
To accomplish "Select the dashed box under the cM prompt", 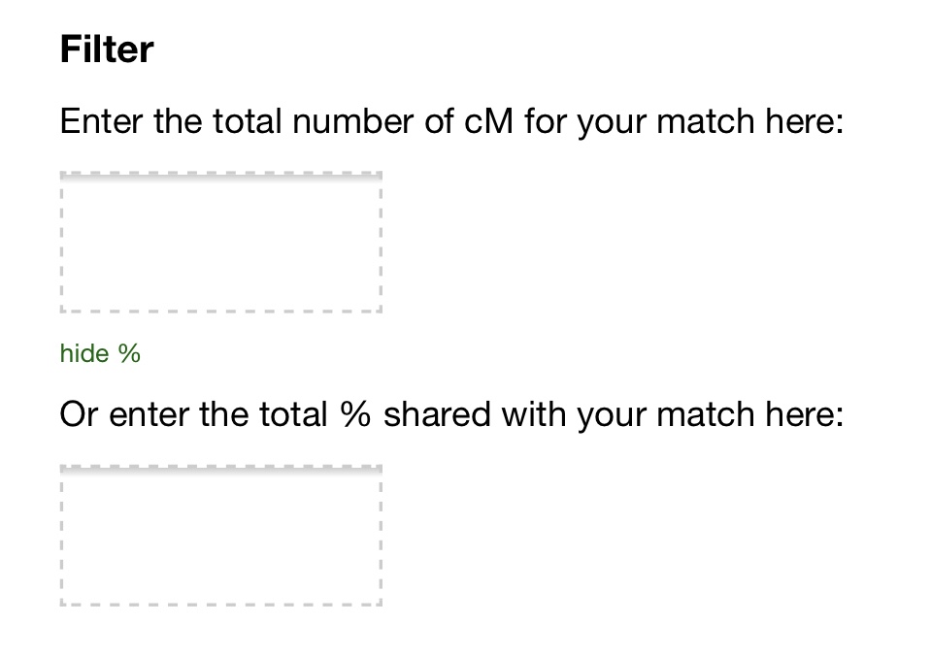I will pos(220,243).
